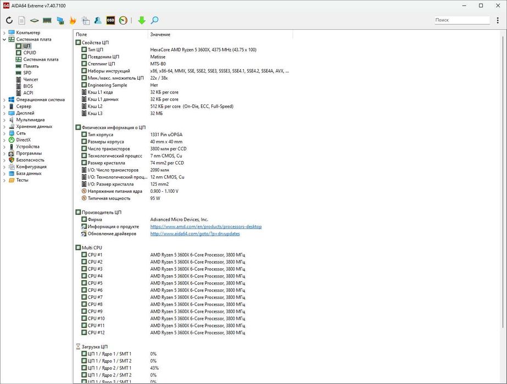Select the Тип корпуса row
Screen dimensions: 507x384
point(185,135)
